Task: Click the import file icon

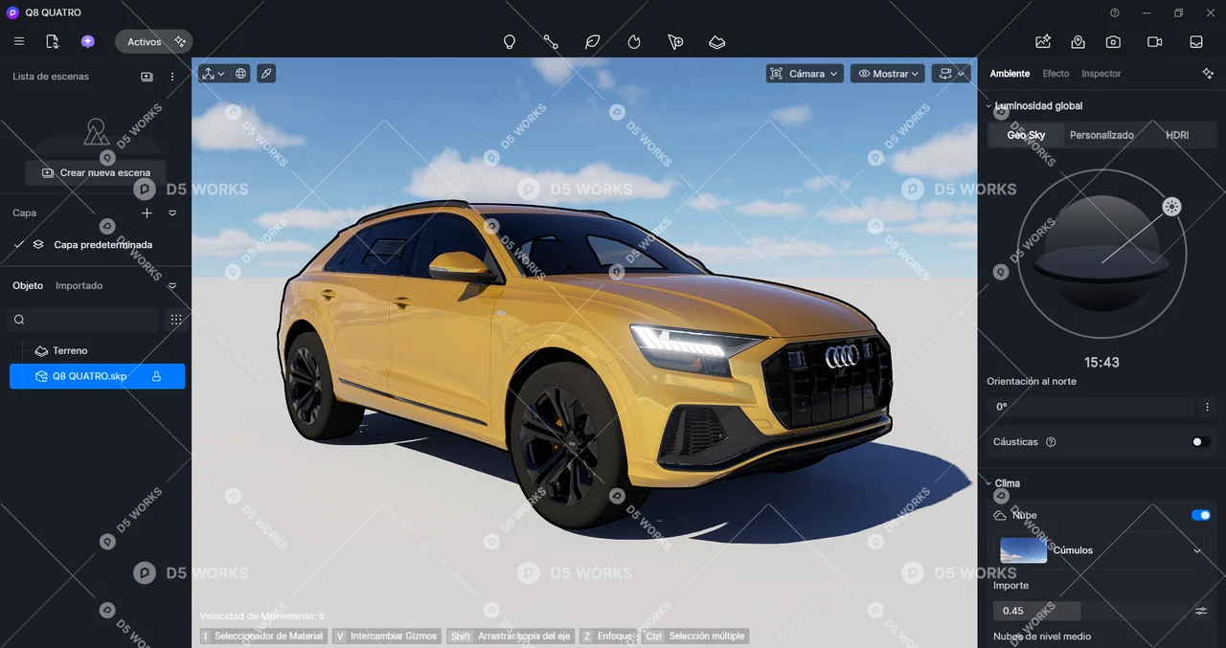Action: tap(53, 41)
